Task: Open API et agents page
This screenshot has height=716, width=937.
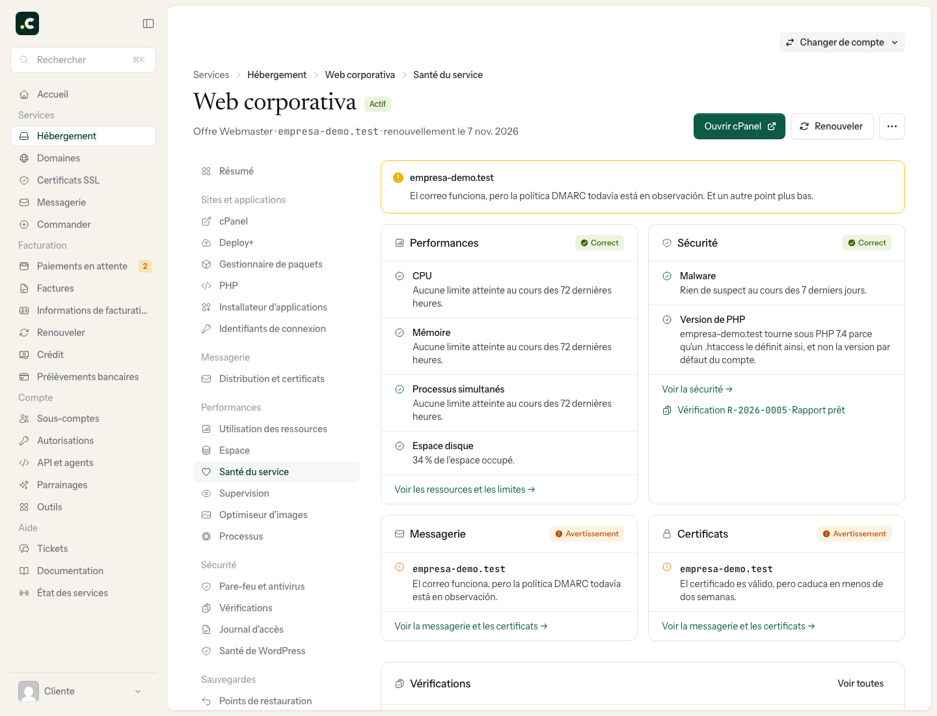Action: click(83, 463)
